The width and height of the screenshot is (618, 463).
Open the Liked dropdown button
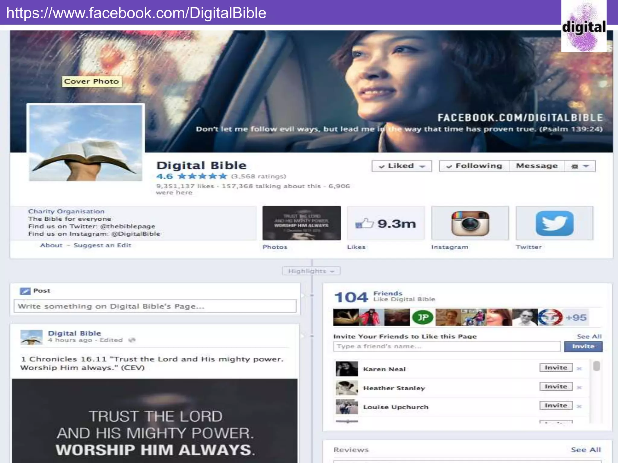coord(402,166)
